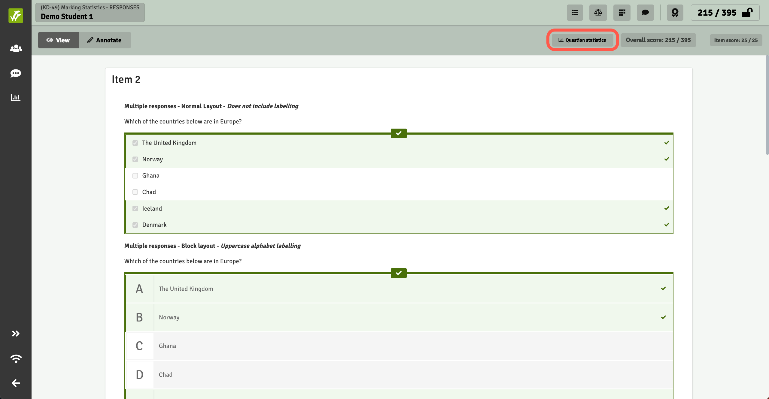This screenshot has width=769, height=399.
Task: Click the 215 / 395 score lock panel
Action: 725,13
